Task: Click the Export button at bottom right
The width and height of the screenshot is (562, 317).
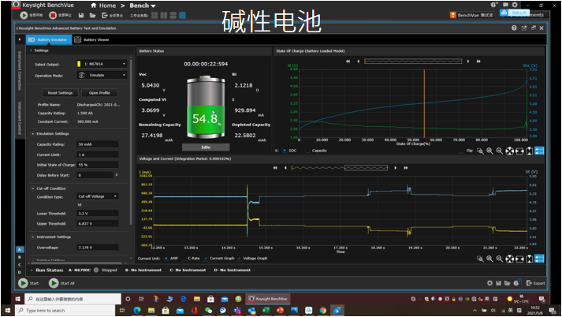Action: pyautogui.click(x=535, y=283)
